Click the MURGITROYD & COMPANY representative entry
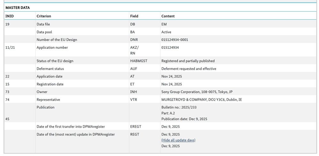The width and height of the screenshot is (319, 156). coord(202,100)
